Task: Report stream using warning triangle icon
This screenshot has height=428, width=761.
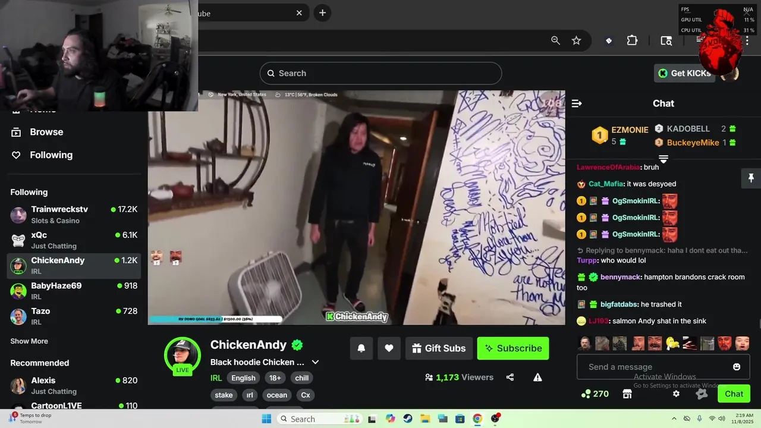Action: [537, 377]
